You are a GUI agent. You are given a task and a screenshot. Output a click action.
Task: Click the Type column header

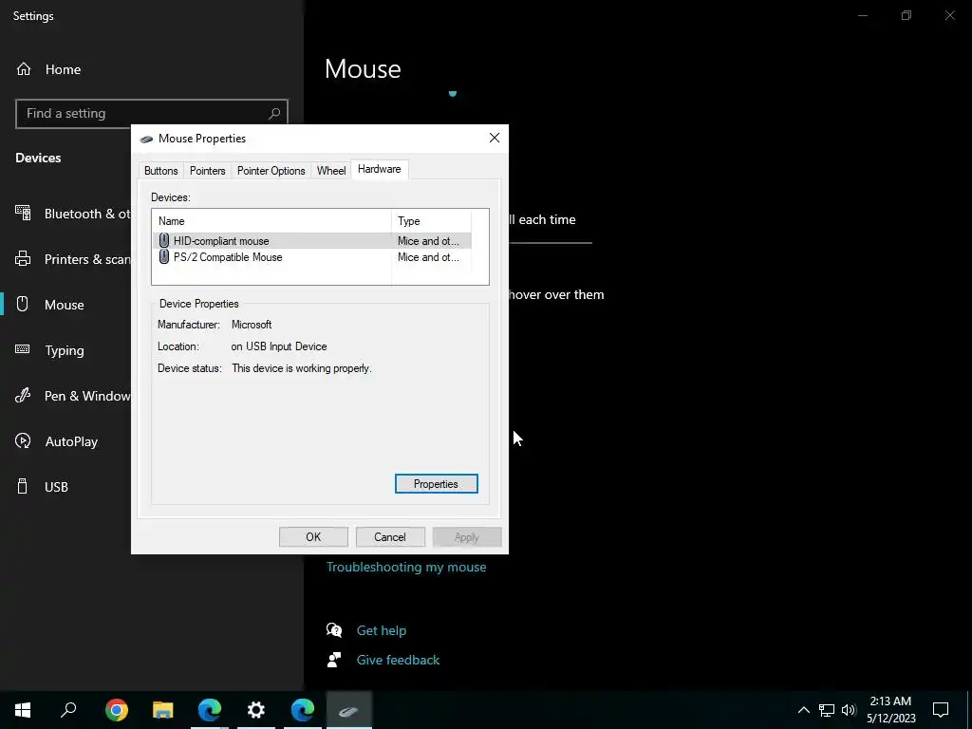(432, 221)
